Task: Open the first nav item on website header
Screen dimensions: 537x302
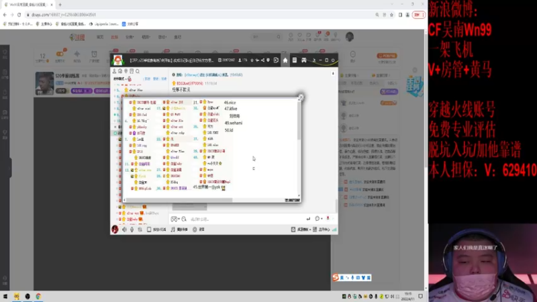Action: tap(100, 37)
